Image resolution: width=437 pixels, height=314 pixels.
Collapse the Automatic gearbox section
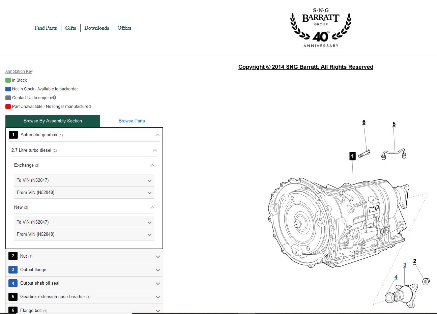(157, 135)
